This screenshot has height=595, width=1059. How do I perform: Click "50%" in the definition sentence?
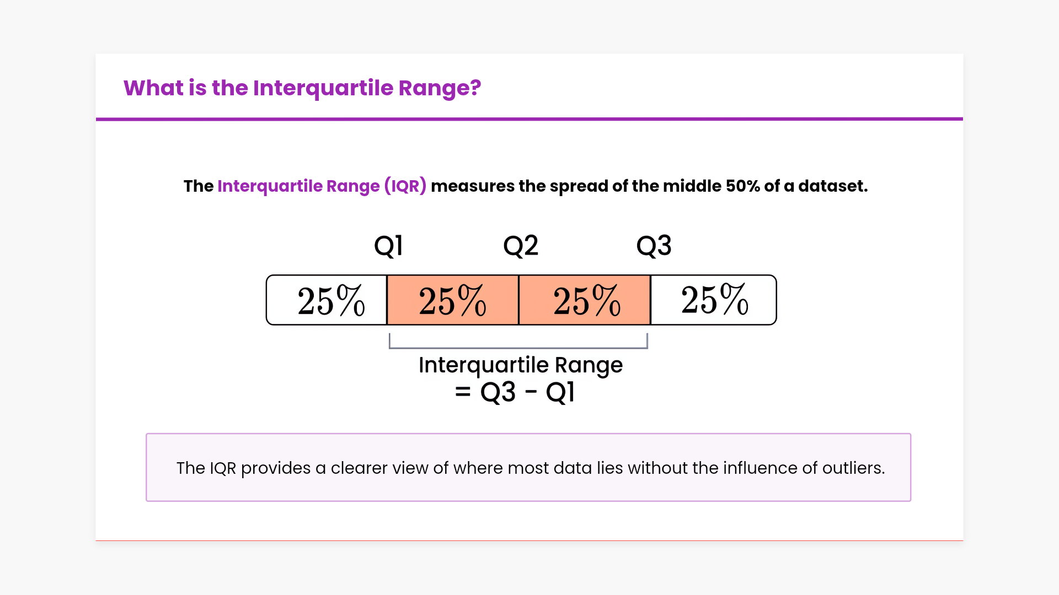point(742,186)
